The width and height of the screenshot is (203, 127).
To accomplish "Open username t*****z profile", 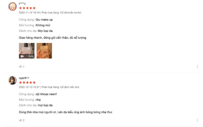I will point(22,4).
